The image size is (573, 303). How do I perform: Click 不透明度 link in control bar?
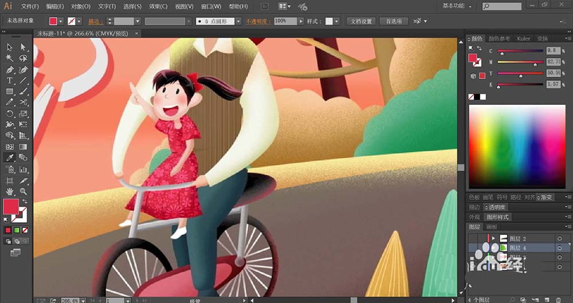(x=258, y=22)
